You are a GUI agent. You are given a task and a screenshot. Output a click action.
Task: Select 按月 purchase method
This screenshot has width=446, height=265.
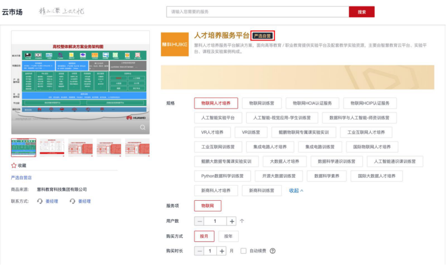(x=204, y=236)
